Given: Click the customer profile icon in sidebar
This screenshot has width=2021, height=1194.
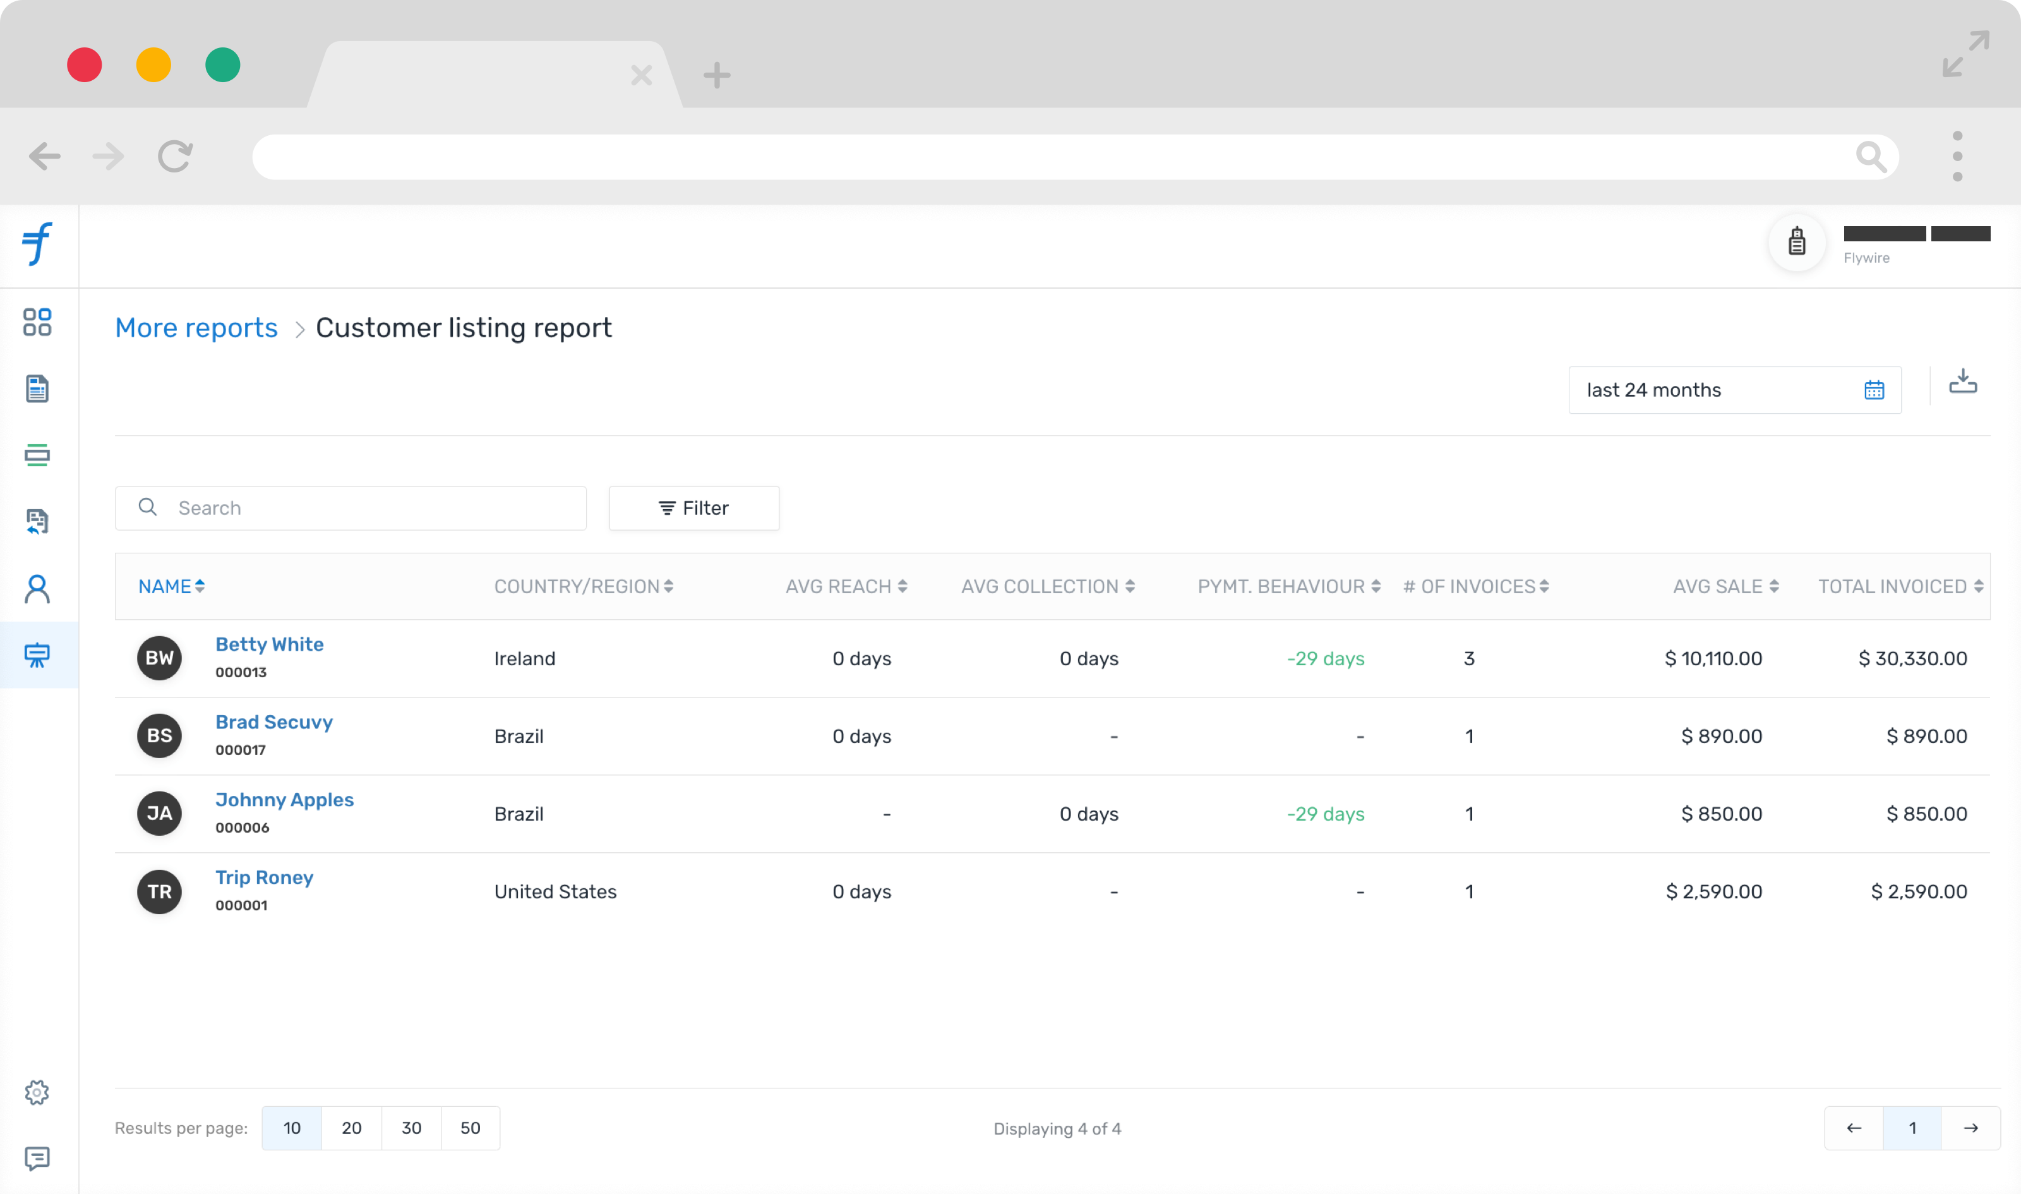Looking at the screenshot, I should click(39, 589).
